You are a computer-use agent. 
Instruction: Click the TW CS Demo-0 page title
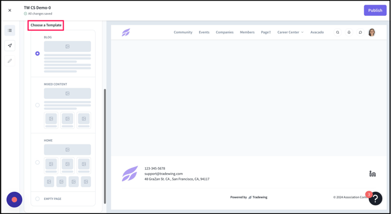click(x=37, y=8)
